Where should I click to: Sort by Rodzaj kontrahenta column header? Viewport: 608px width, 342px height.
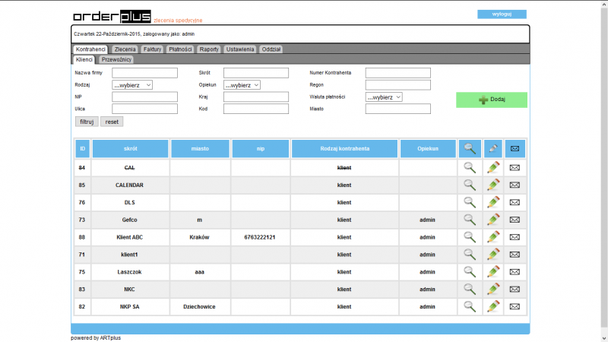click(x=345, y=148)
